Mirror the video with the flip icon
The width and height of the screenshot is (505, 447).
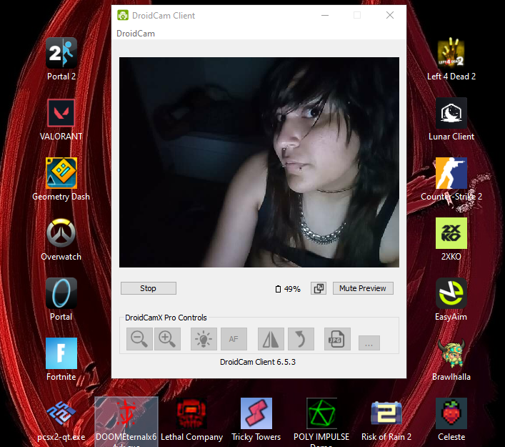271,339
